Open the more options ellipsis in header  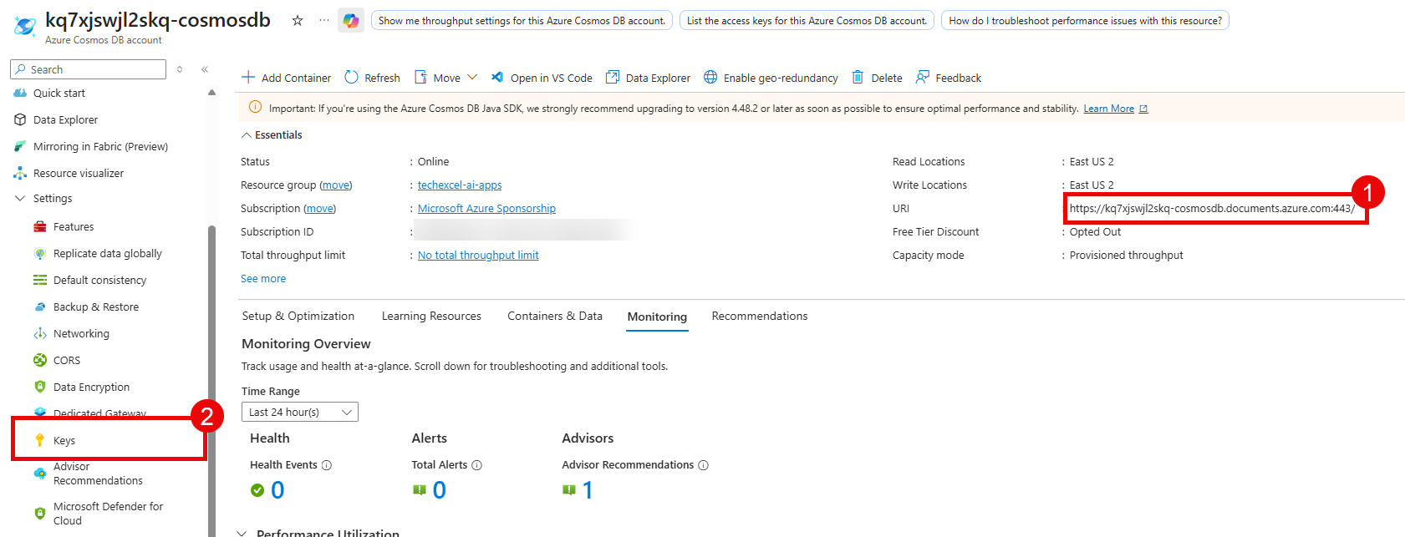pos(324,21)
